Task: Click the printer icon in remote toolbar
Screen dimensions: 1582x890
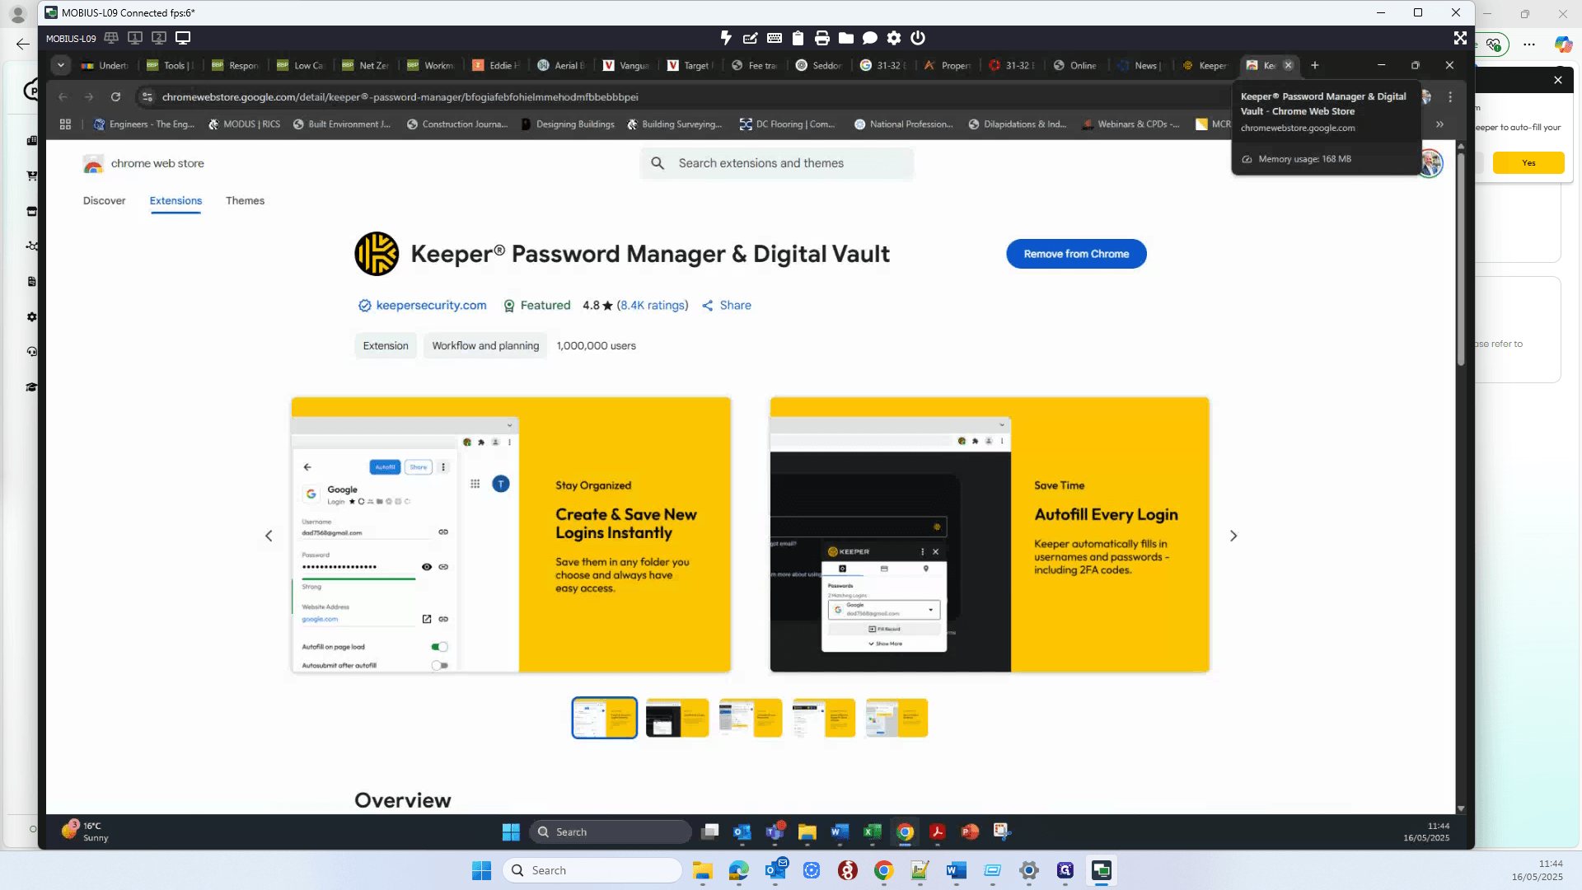Action: point(821,38)
